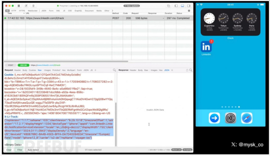Open filter settings gear icon
Image resolution: width=270 pixels, height=156 pixels.
(189, 11)
